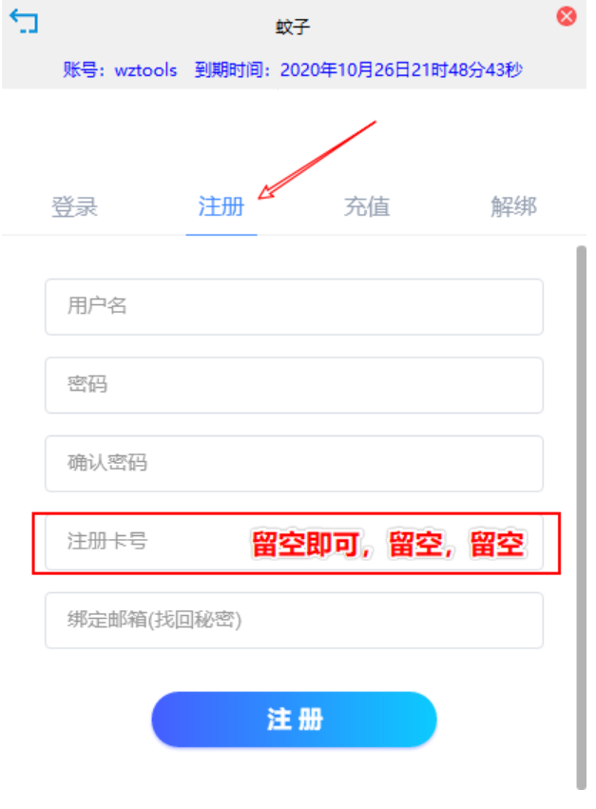Screen dimensions: 596x809
Task: Click the vertical scrollbar thumb
Action: [x=582, y=517]
